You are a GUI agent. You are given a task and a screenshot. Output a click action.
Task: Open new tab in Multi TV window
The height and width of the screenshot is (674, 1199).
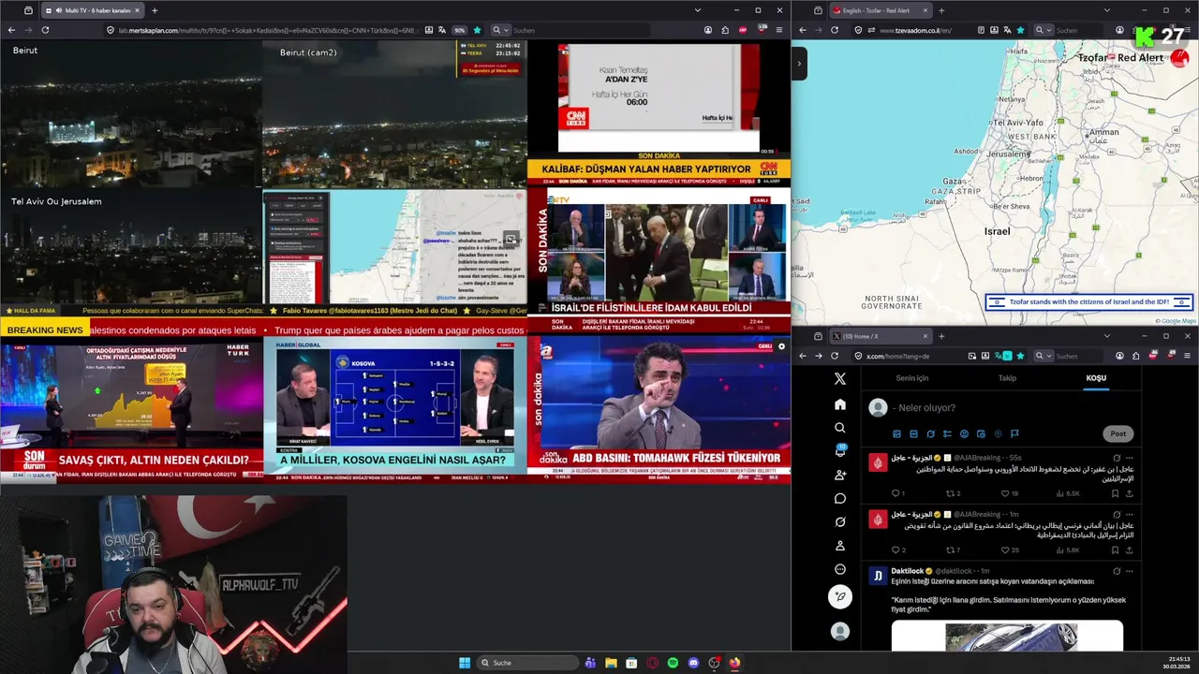[x=155, y=10]
